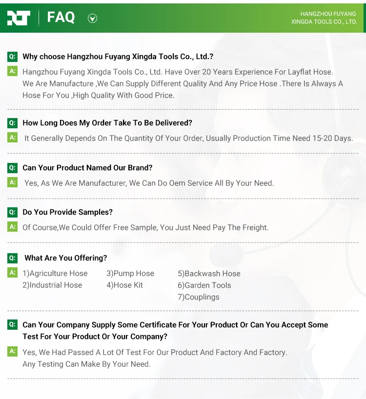366x399 pixels.
Task: Click '4)Hose Kit' list entry
Action: (125, 285)
